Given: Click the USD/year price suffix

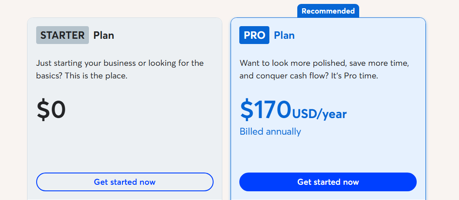Looking at the screenshot, I should pos(319,114).
